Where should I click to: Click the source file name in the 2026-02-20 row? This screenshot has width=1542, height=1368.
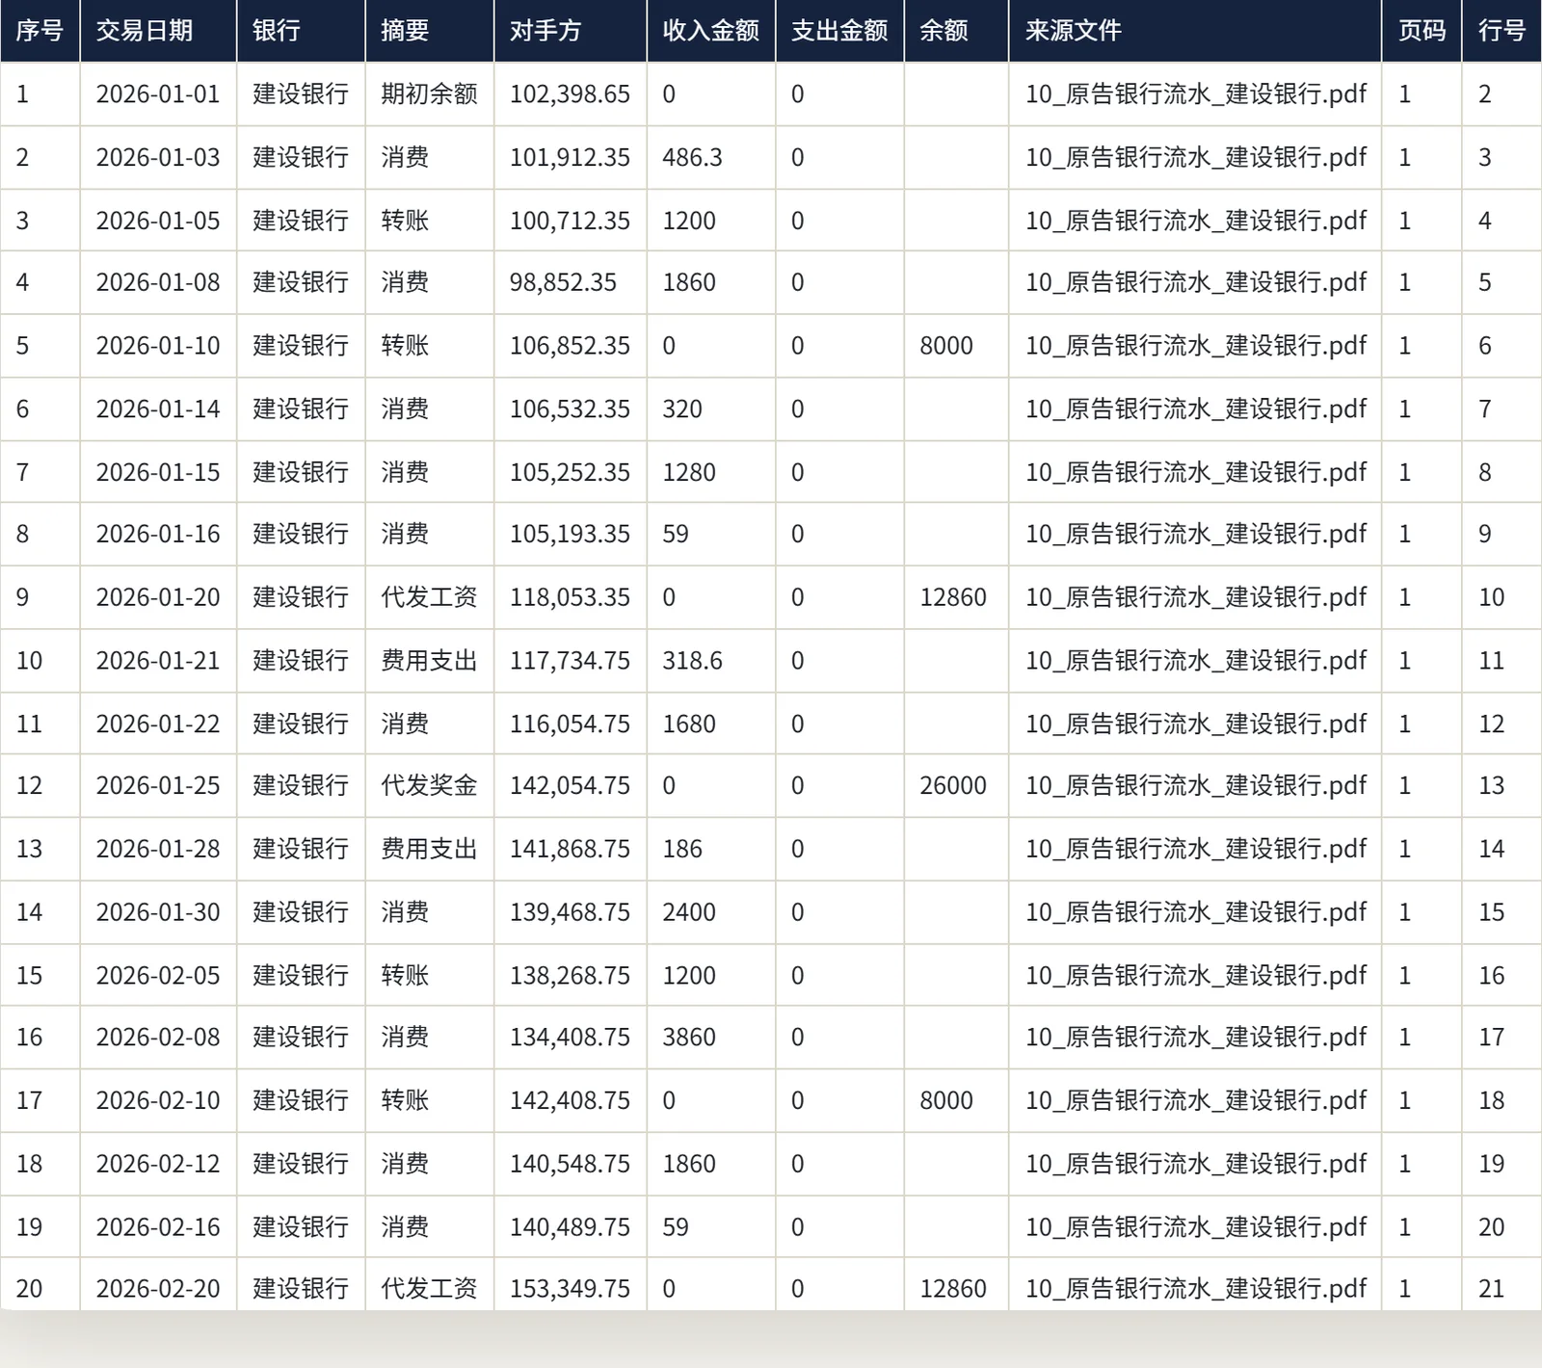[1196, 1288]
